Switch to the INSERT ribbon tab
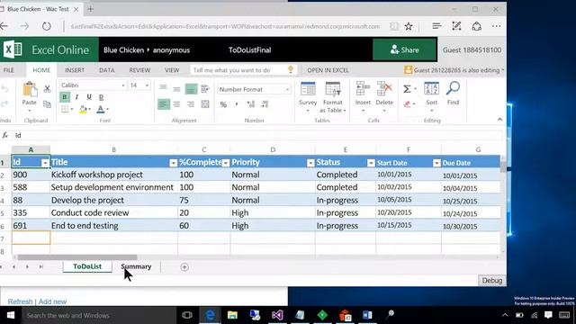The image size is (576, 324). 75,70
